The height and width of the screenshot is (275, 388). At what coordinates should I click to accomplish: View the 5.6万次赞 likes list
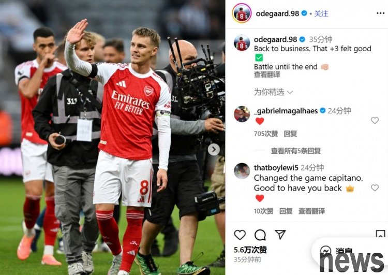250,250
